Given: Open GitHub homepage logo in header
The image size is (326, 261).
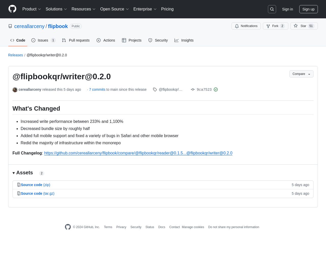Looking at the screenshot, I should [12, 9].
